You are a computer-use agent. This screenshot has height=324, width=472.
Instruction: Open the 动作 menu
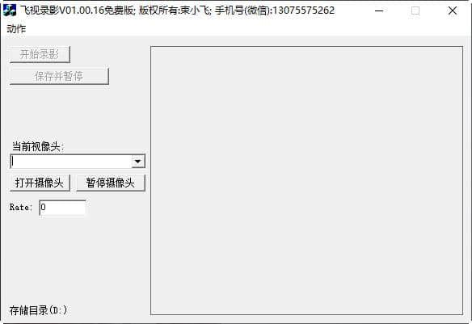click(x=16, y=29)
